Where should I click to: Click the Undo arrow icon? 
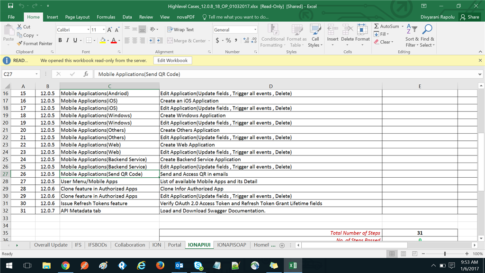click(x=21, y=6)
